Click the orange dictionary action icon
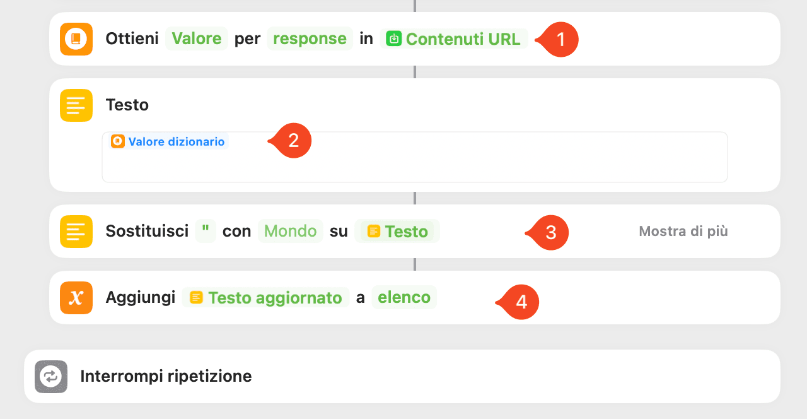The width and height of the screenshot is (807, 419). point(76,39)
